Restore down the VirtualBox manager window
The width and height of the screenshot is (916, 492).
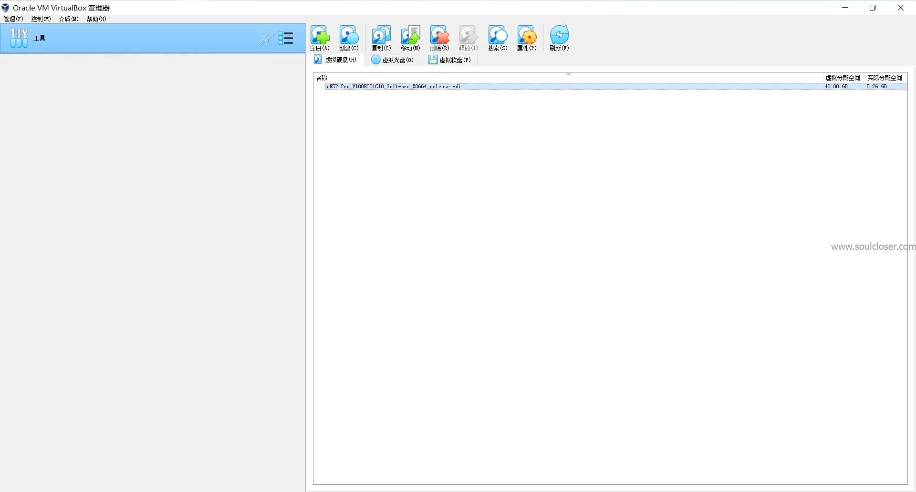873,8
